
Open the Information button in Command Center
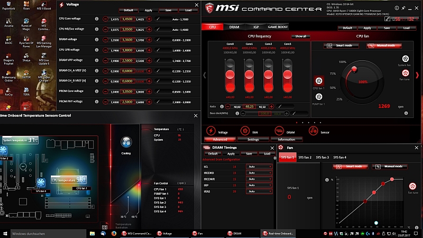pyautogui.click(x=287, y=140)
